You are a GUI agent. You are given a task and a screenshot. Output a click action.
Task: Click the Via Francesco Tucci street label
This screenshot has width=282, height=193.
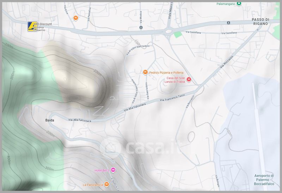coord(172,98)
